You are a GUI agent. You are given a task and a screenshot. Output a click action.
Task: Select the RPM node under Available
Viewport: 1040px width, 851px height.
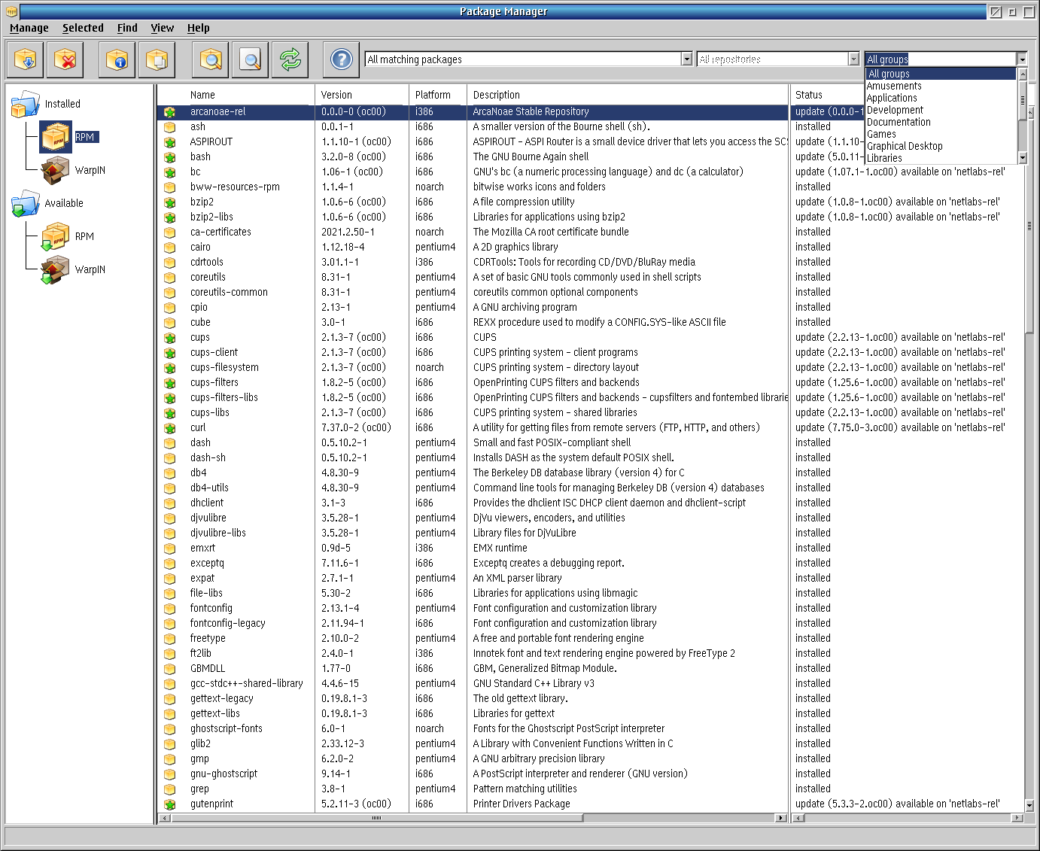click(x=84, y=236)
